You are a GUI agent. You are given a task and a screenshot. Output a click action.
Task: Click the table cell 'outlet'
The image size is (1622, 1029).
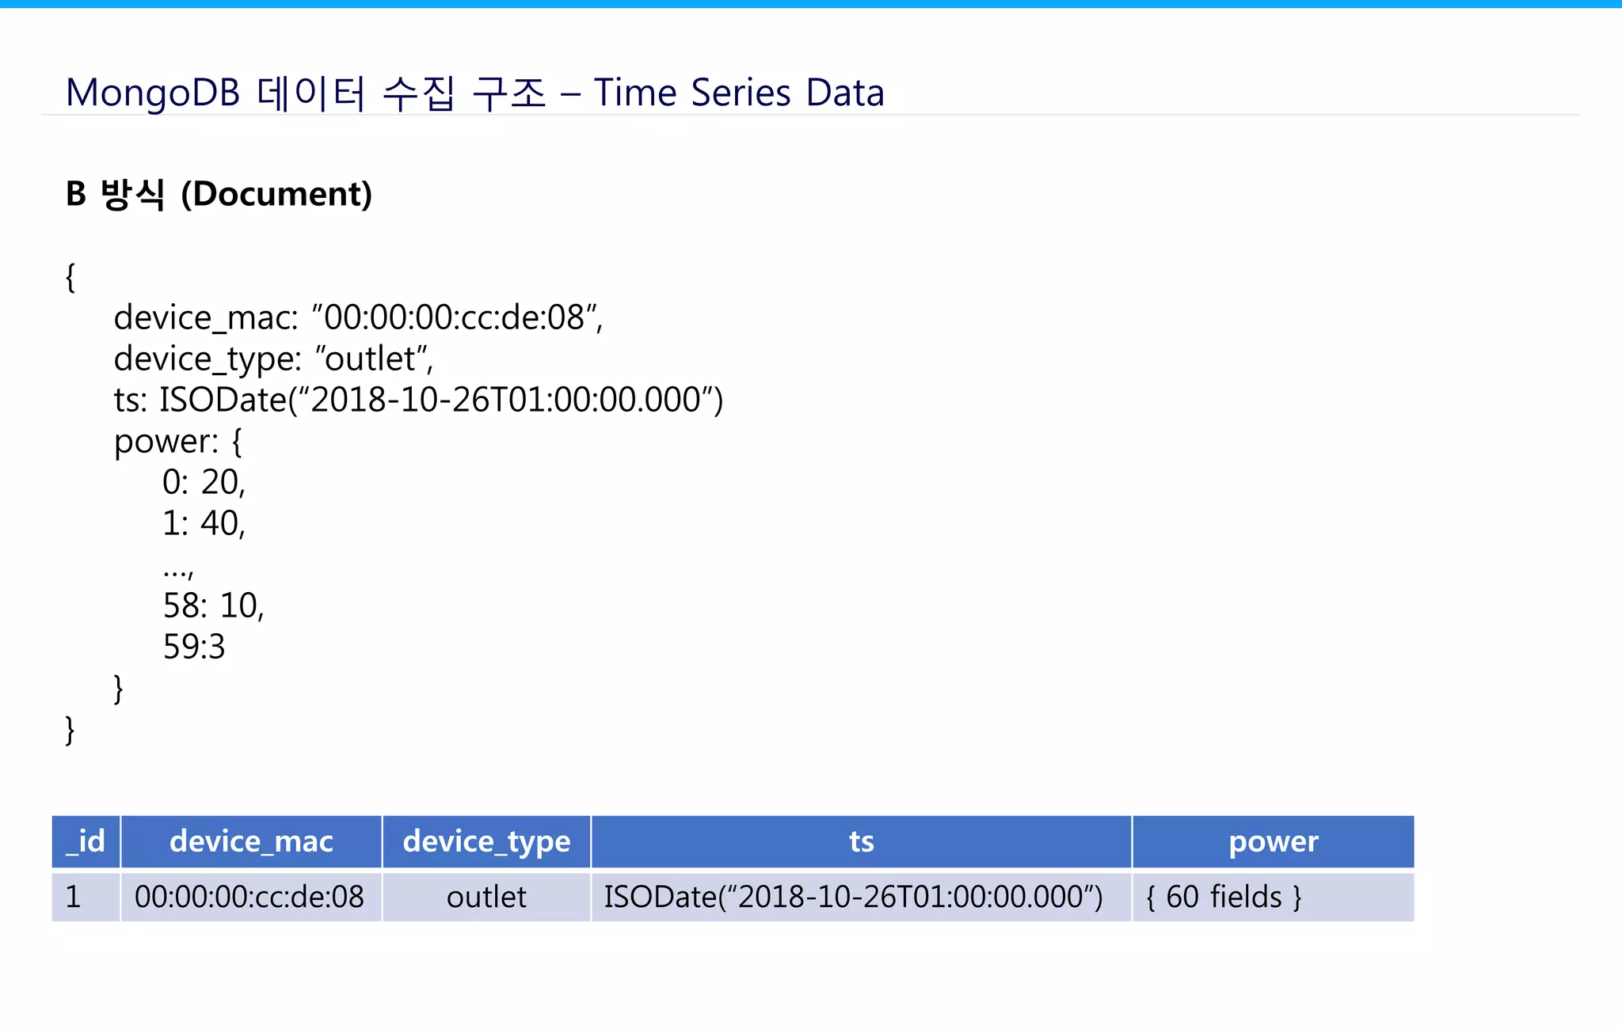pyautogui.click(x=486, y=896)
